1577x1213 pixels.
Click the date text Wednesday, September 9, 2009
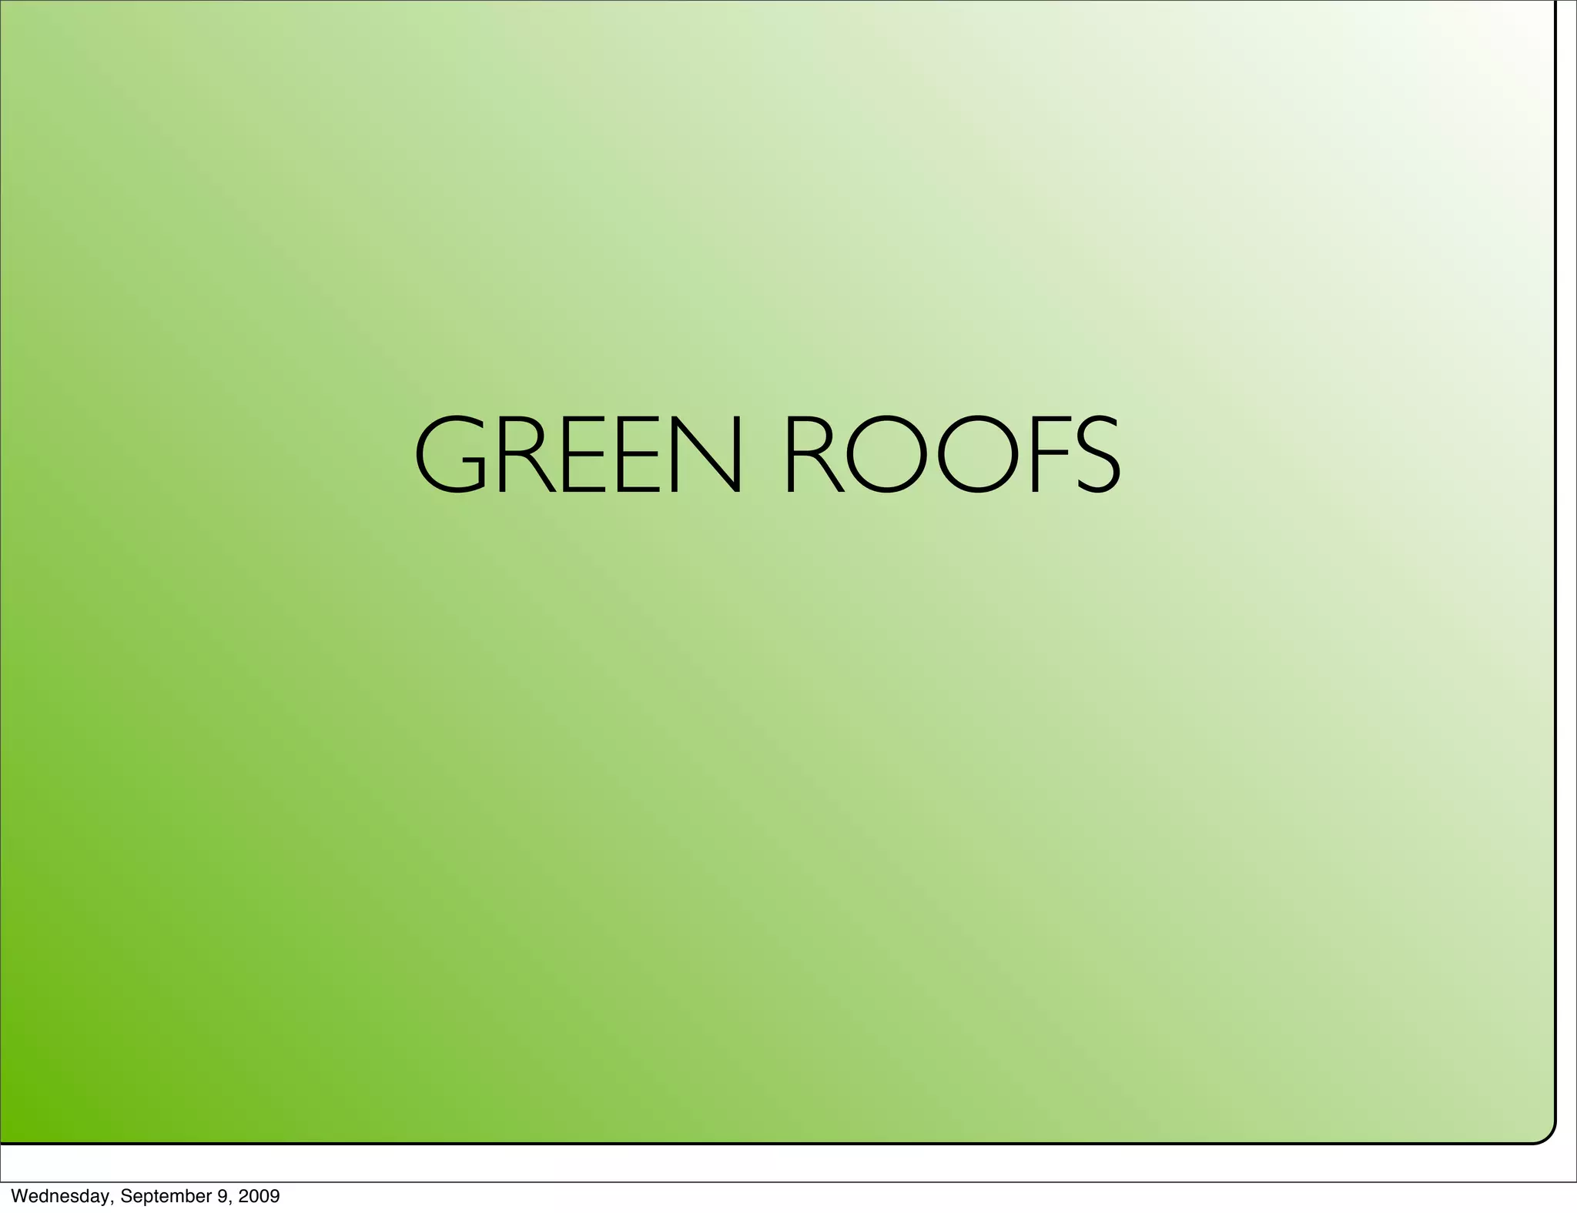146,1196
